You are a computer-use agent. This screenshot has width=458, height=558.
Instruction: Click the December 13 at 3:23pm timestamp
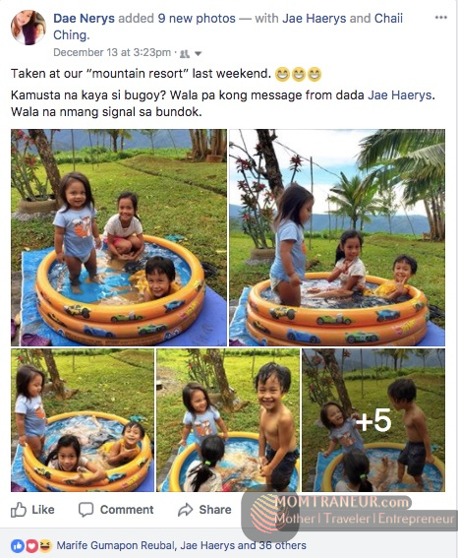pos(112,53)
